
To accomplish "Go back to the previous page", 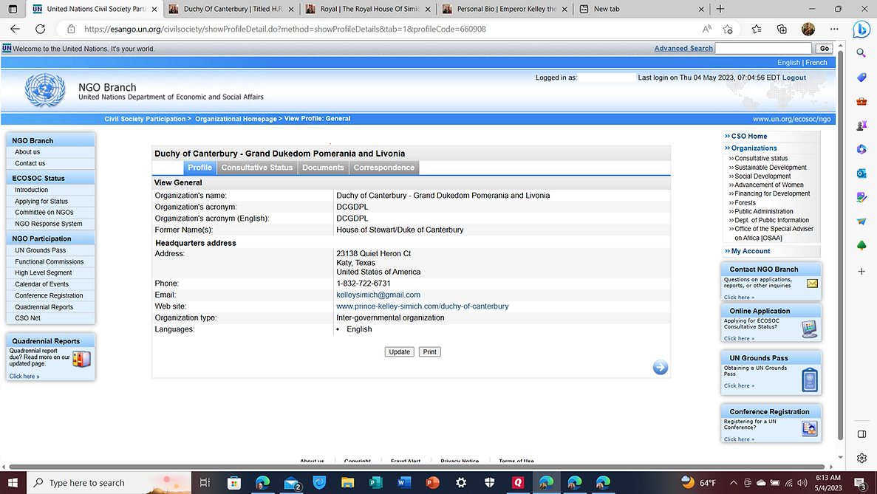I will coord(15,29).
